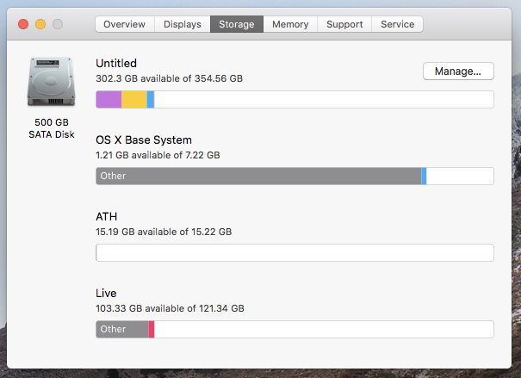Click the empty ATH storage bar
This screenshot has height=378, width=521.
point(295,253)
